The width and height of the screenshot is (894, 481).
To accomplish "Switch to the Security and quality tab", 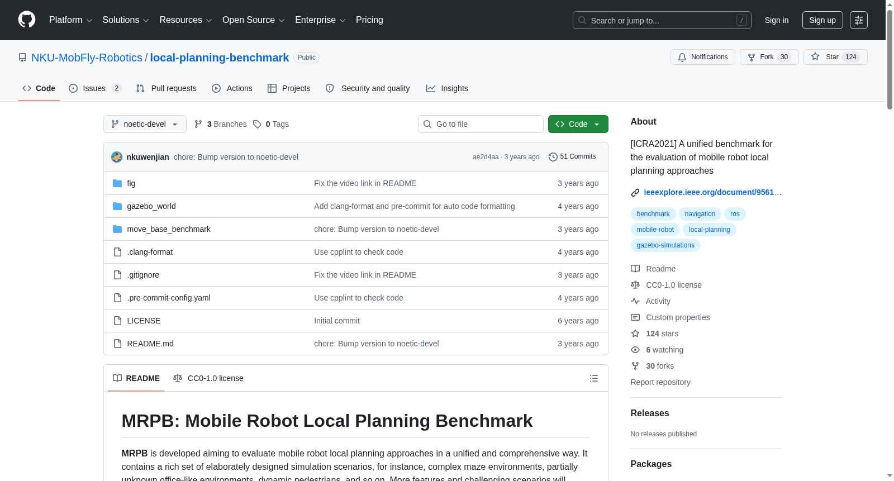I will click(x=368, y=88).
